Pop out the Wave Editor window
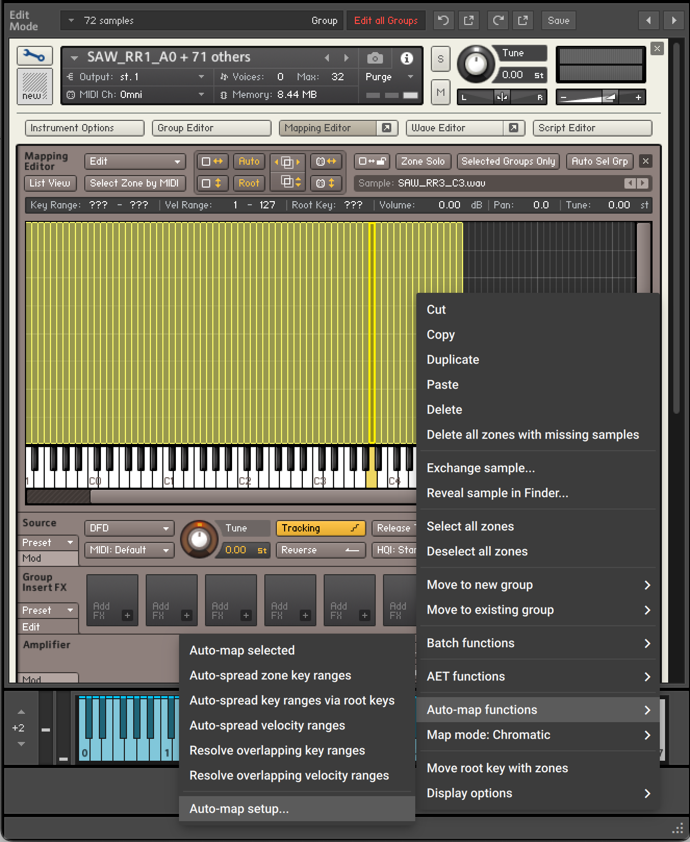The height and width of the screenshot is (842, 690). tap(514, 128)
